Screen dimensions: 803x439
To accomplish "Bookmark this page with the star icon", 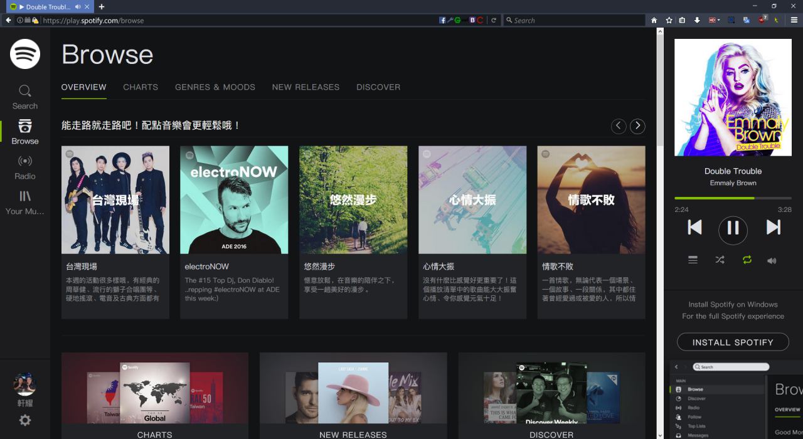I will [669, 20].
